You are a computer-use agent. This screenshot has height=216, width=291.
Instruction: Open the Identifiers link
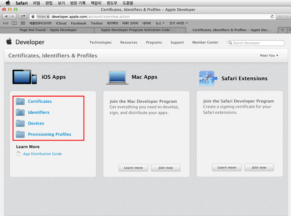pos(39,112)
